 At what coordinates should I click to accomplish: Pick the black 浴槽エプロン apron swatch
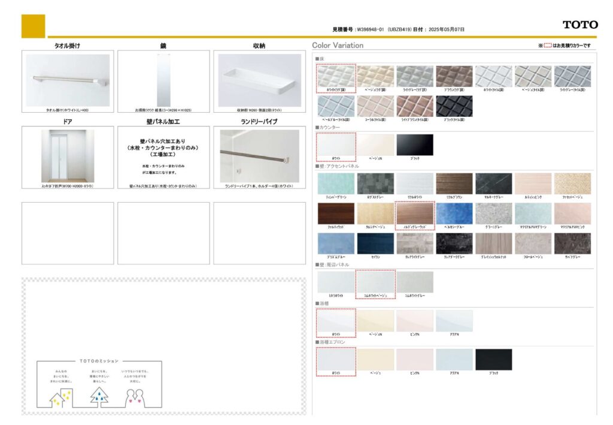493,360
